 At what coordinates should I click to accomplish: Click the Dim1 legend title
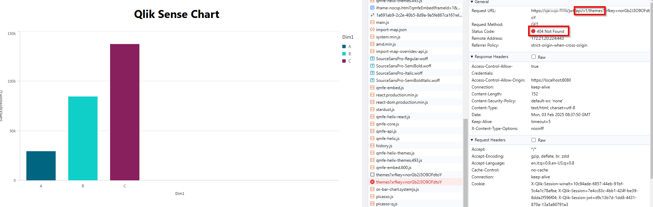click(x=348, y=37)
